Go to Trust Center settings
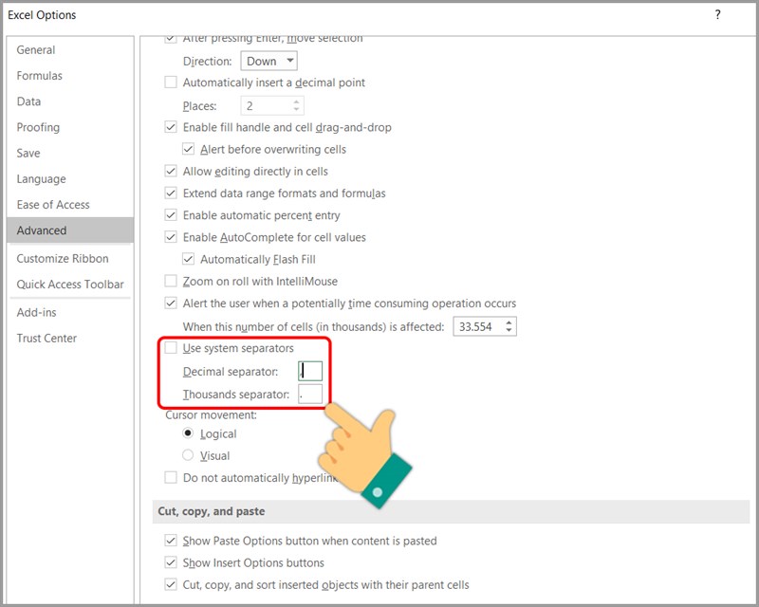 (x=46, y=338)
